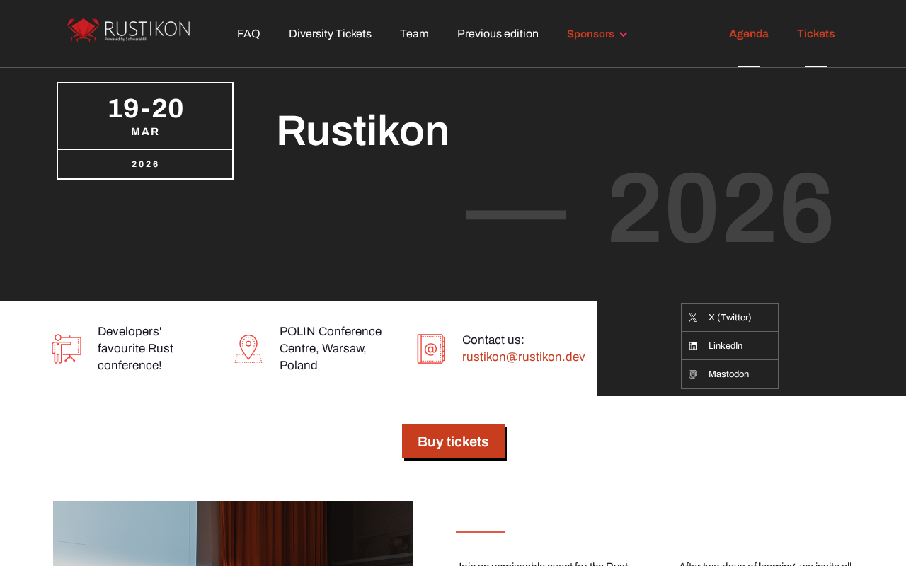
Task: Click the presenter conference icon
Action: click(67, 349)
